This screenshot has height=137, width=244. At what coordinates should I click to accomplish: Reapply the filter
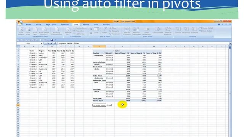[x=114, y=31]
